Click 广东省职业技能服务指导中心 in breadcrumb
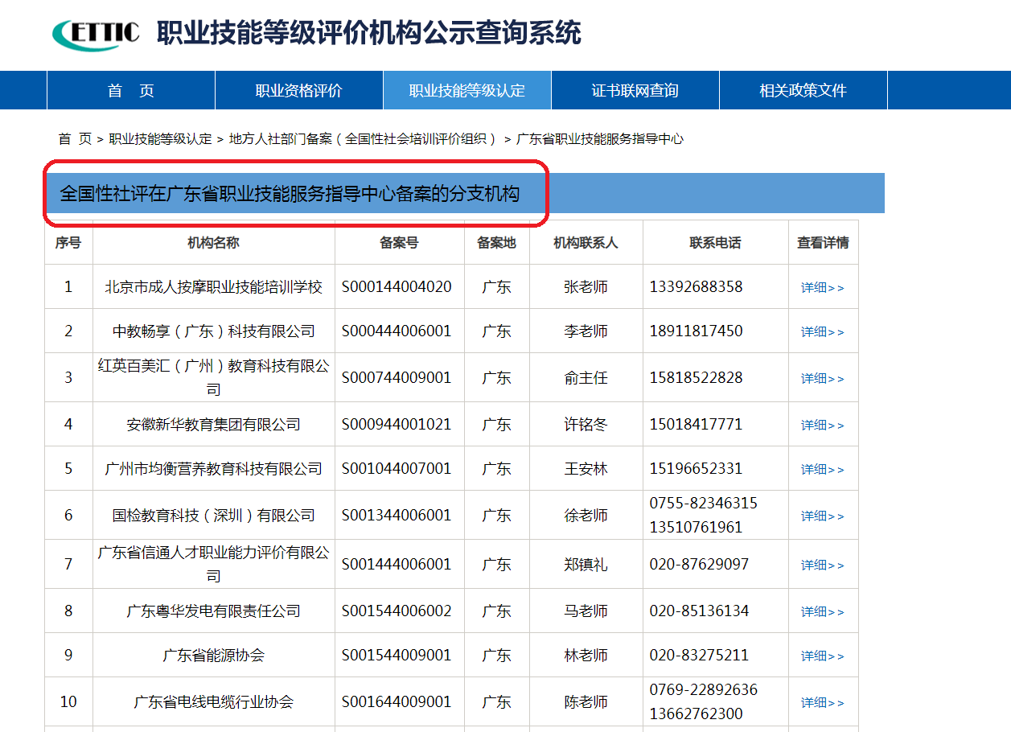 pyautogui.click(x=600, y=139)
